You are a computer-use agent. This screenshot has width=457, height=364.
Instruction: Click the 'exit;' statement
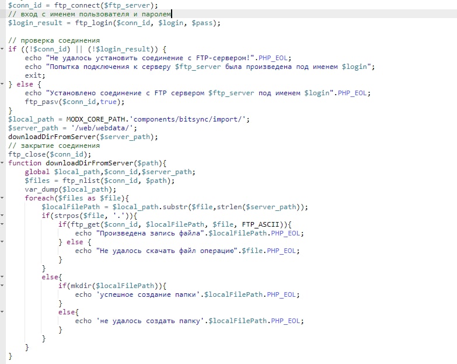pos(35,75)
